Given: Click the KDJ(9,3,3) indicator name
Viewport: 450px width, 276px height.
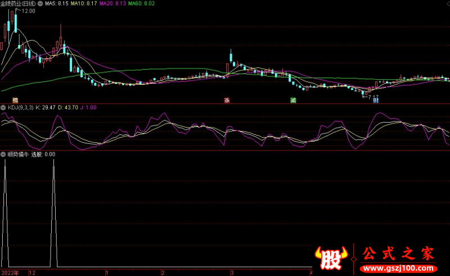Looking at the screenshot, I should (x=20, y=107).
